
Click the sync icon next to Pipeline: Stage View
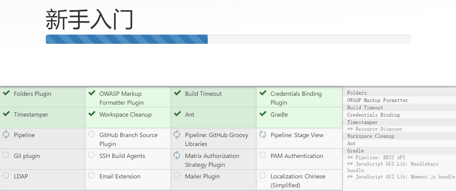tap(262, 134)
